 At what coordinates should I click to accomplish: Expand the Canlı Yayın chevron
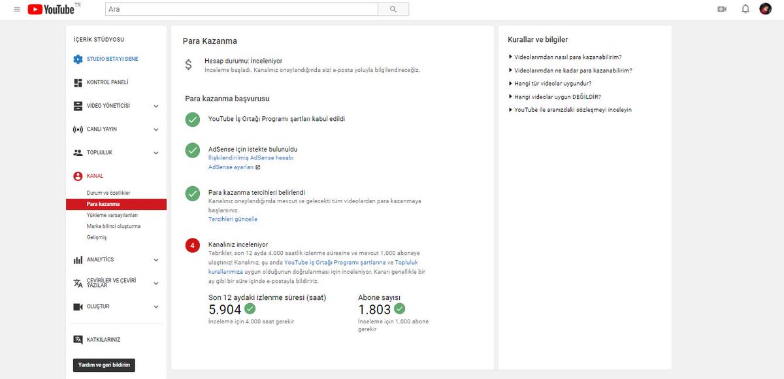156,129
